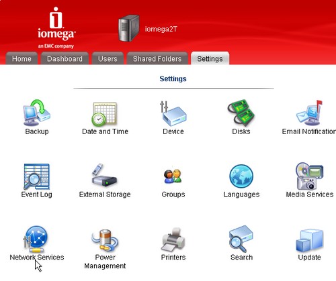
Task: Click the Power Management label
Action: [105, 262]
